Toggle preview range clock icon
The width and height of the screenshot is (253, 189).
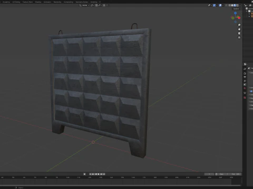(x=216, y=174)
